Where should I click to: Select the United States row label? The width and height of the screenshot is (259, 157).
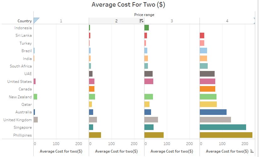[x=20, y=81]
